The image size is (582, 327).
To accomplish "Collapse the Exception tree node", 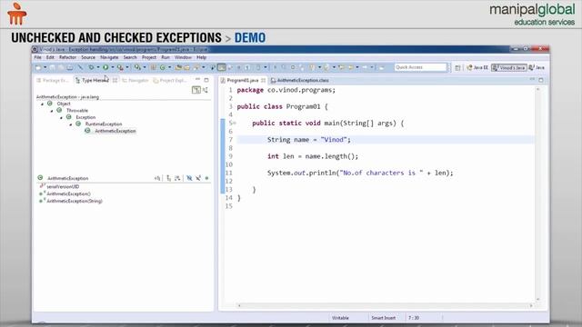I will [61, 117].
